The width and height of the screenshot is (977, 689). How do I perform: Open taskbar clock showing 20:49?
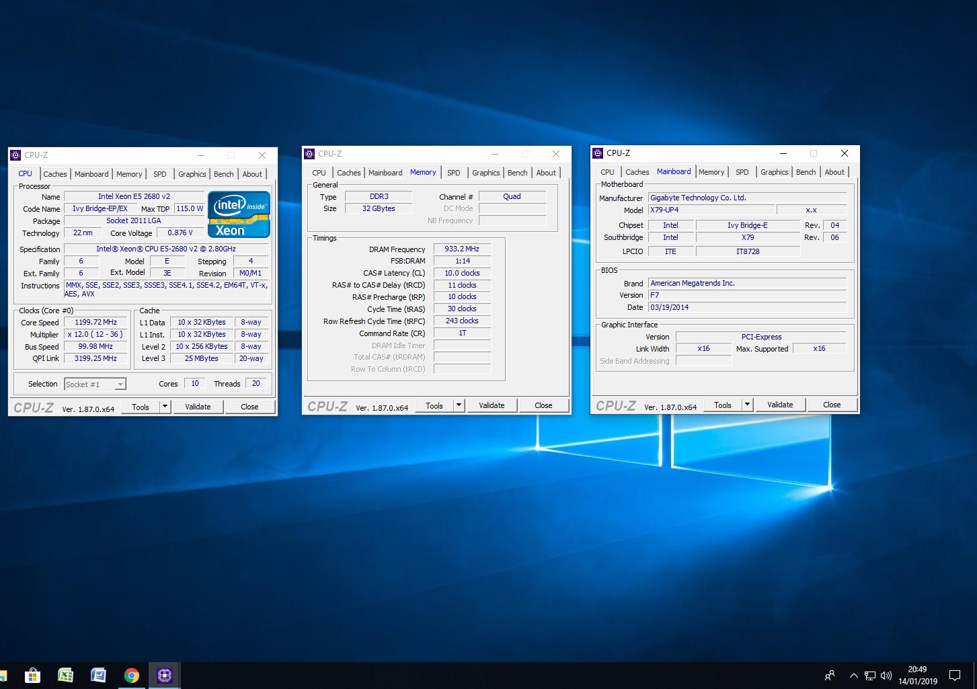coord(918,676)
